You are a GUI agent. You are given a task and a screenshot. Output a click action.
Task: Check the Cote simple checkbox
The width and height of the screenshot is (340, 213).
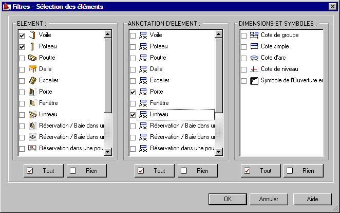coord(244,47)
